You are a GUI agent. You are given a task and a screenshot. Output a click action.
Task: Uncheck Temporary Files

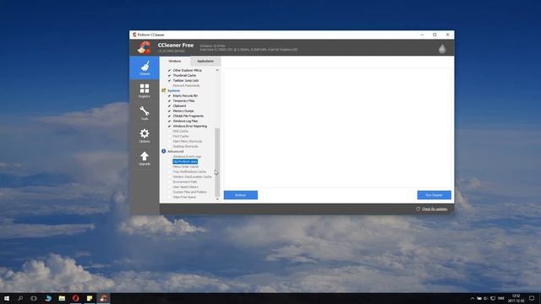169,100
